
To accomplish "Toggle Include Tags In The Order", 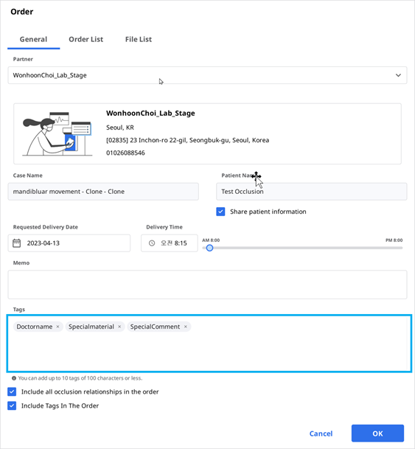I will [12, 406].
